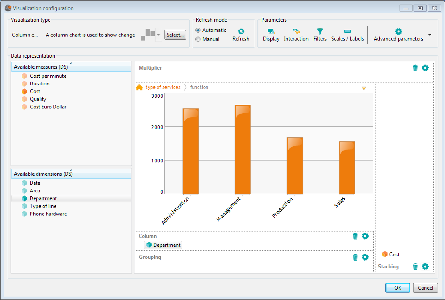Select the Cost measure in list
Viewport: 445px width, 300px height.
point(31,91)
